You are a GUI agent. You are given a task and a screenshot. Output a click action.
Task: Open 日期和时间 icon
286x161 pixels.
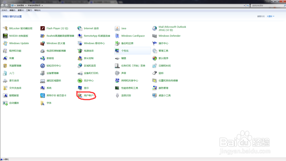coord(154,66)
